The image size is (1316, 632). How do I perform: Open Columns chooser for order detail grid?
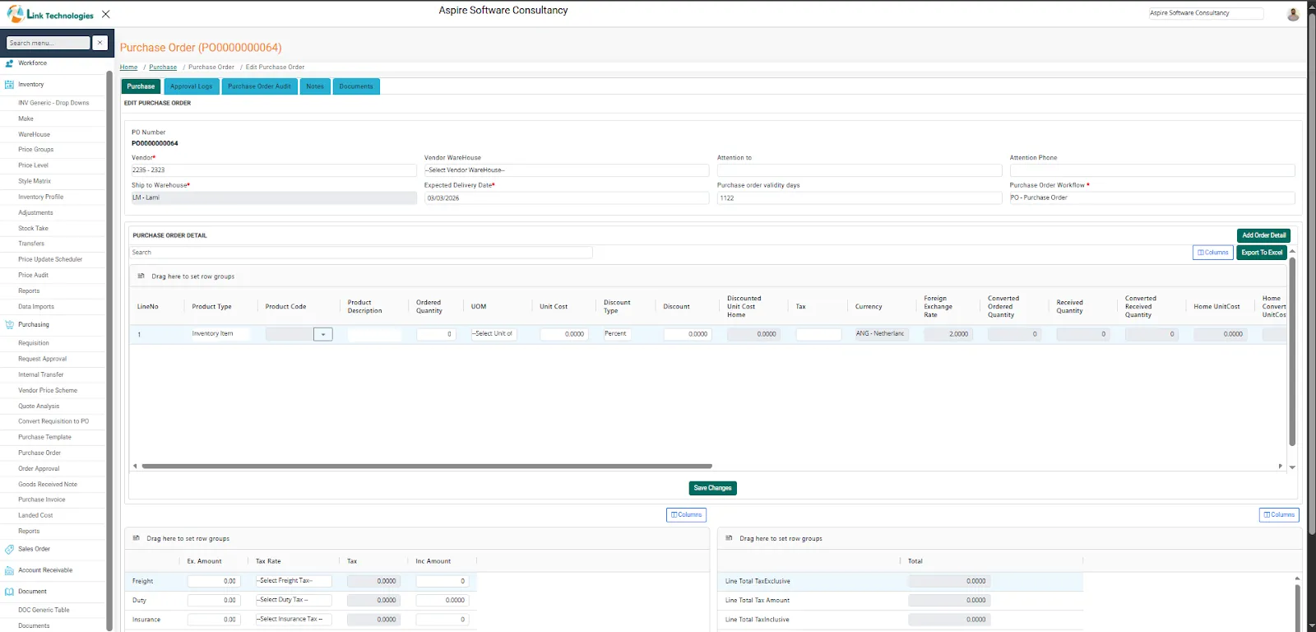[1213, 253]
